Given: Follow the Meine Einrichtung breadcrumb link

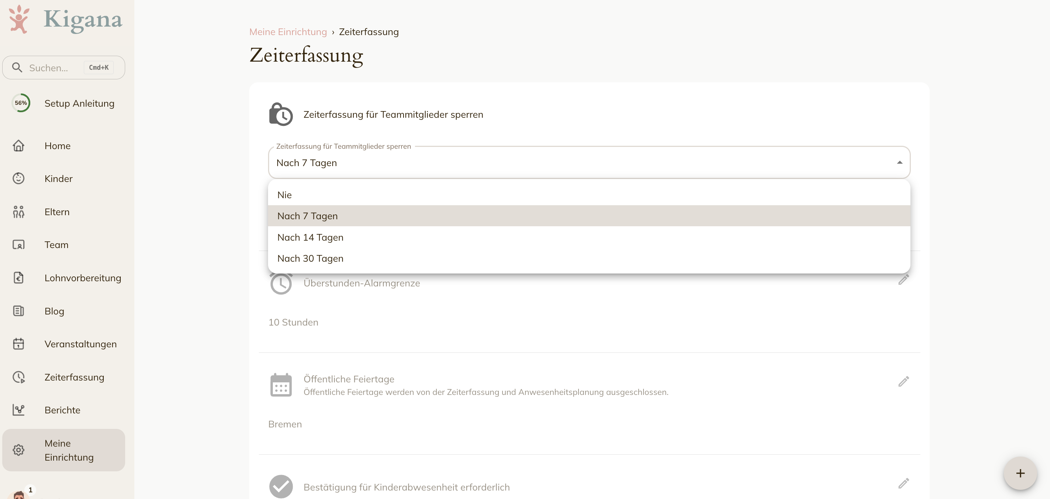Looking at the screenshot, I should [288, 32].
